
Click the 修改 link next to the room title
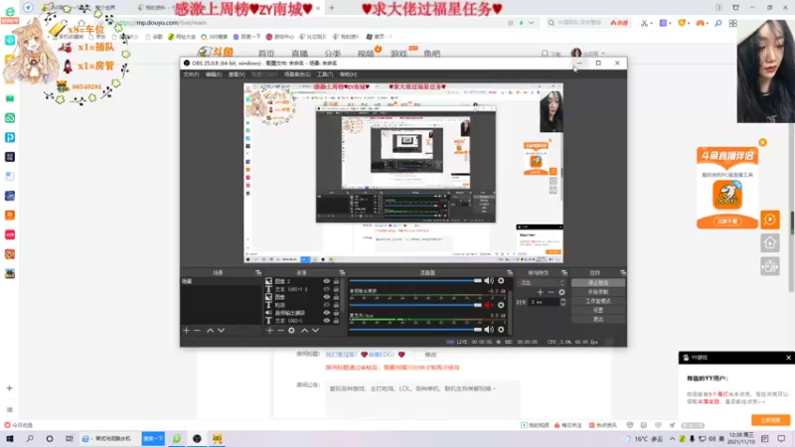pos(430,355)
